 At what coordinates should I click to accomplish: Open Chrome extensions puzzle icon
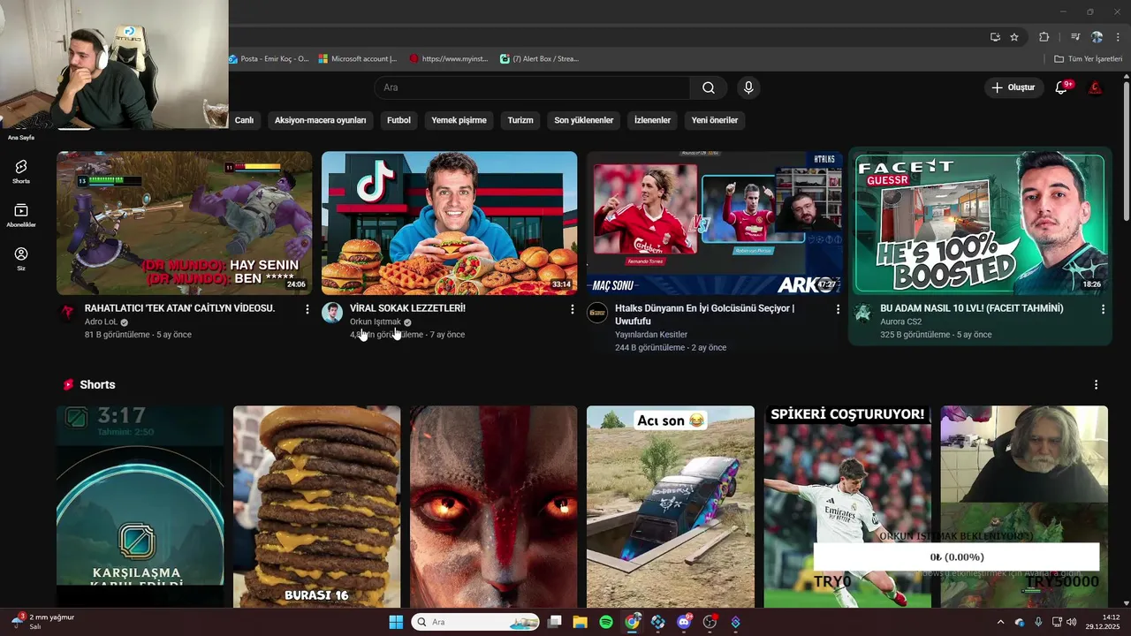(x=1044, y=37)
